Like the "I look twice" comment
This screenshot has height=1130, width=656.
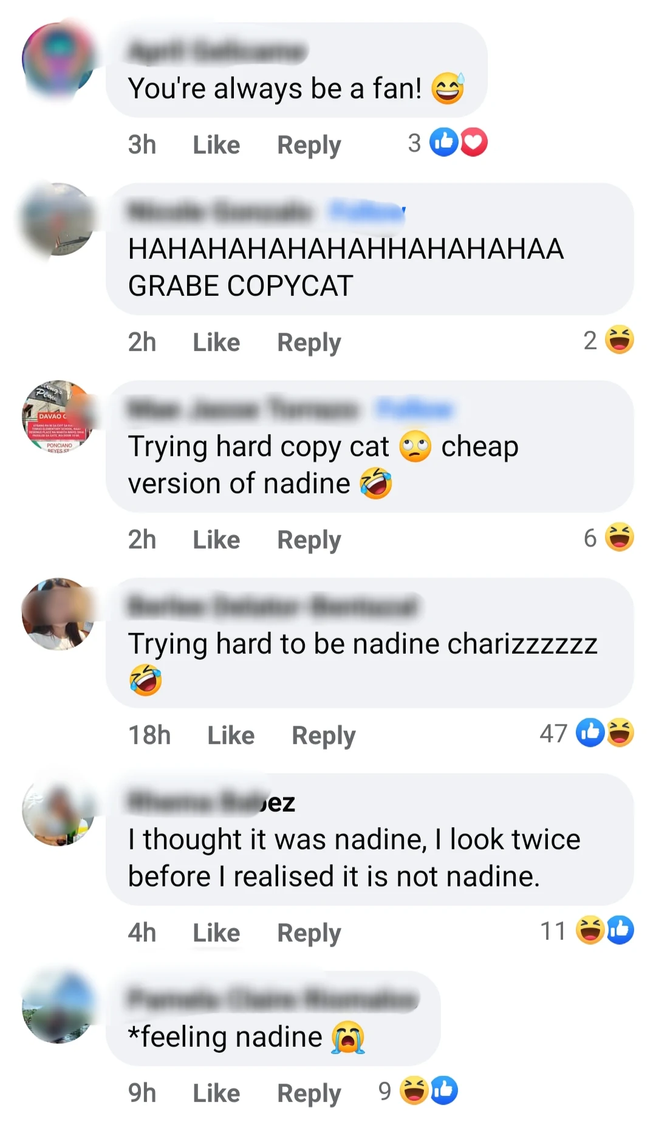216,933
